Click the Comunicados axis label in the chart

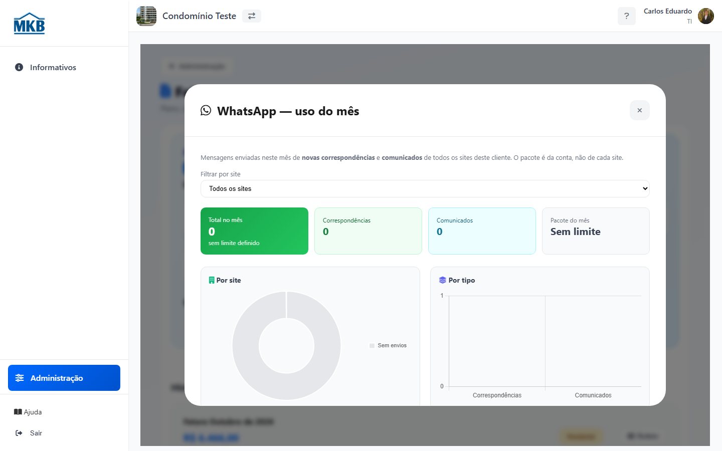(x=593, y=395)
